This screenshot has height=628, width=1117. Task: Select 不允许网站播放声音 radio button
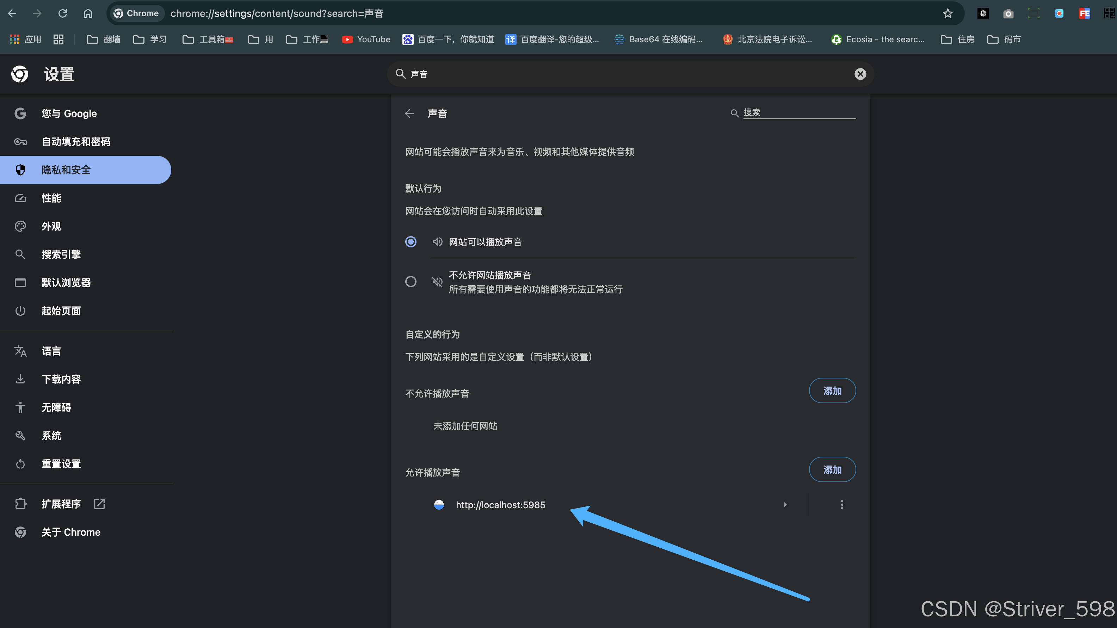pos(411,282)
